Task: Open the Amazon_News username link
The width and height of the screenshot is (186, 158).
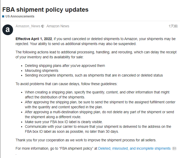Action: click(28, 26)
